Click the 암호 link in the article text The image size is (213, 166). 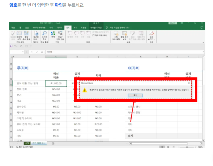[13, 5]
